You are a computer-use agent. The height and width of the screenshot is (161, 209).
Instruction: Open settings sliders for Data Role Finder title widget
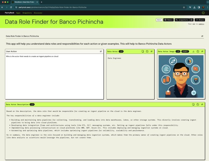(x=202, y=36)
